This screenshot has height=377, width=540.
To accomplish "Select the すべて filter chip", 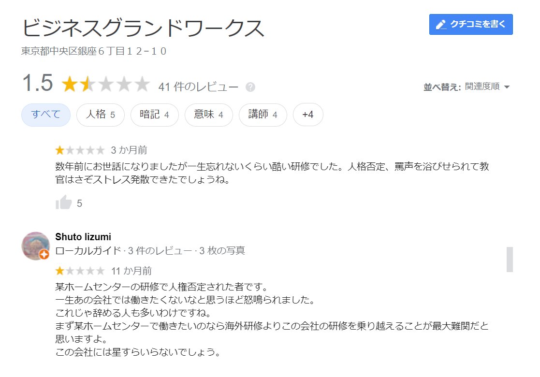I will (45, 115).
